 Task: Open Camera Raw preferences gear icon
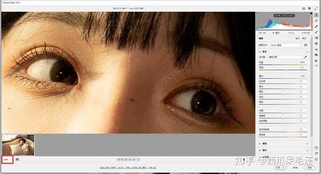309,8
